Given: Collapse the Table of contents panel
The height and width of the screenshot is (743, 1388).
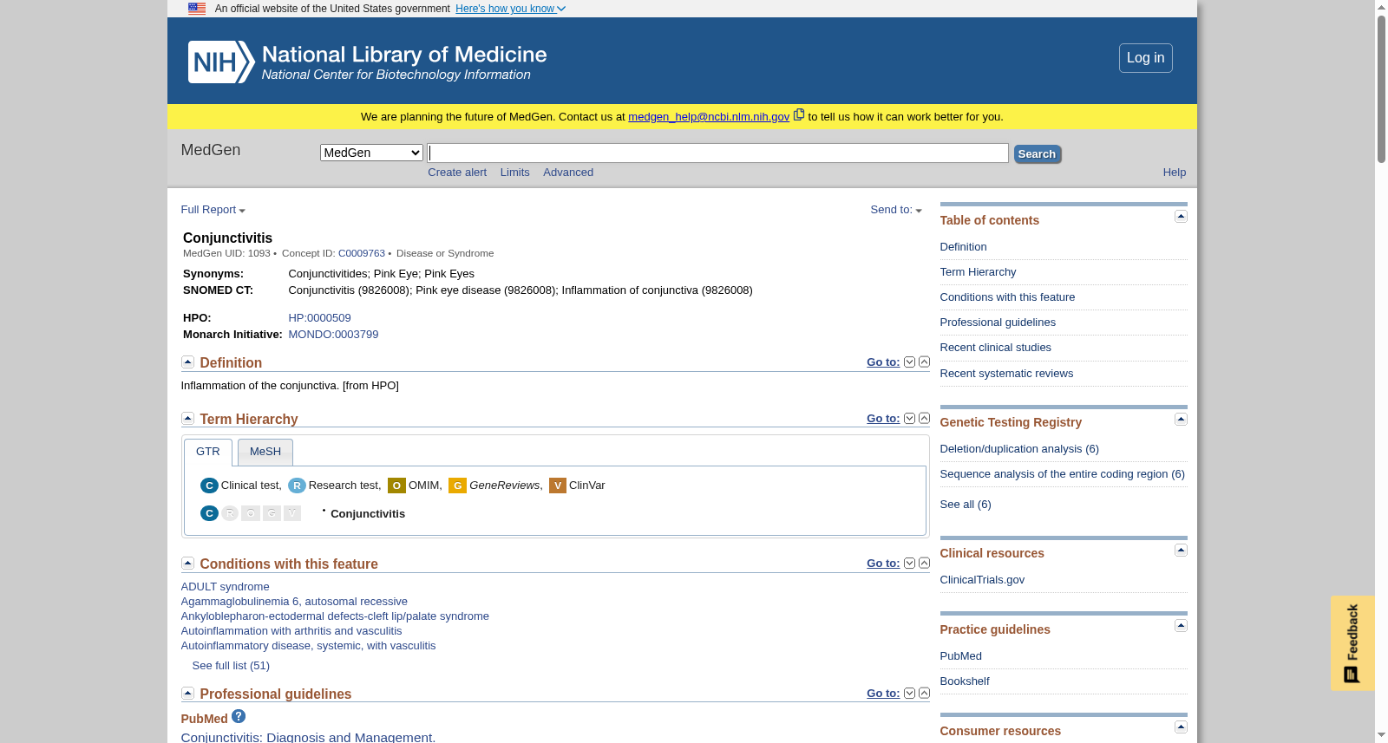Looking at the screenshot, I should pos(1181,216).
